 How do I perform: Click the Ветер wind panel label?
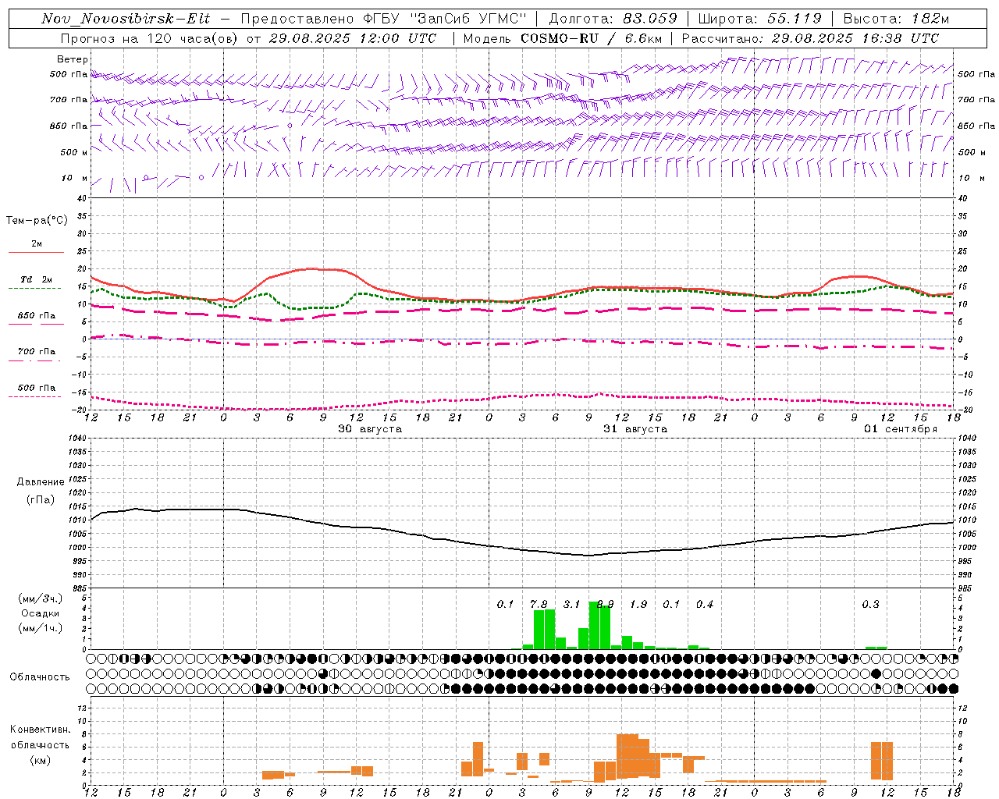coord(73,59)
